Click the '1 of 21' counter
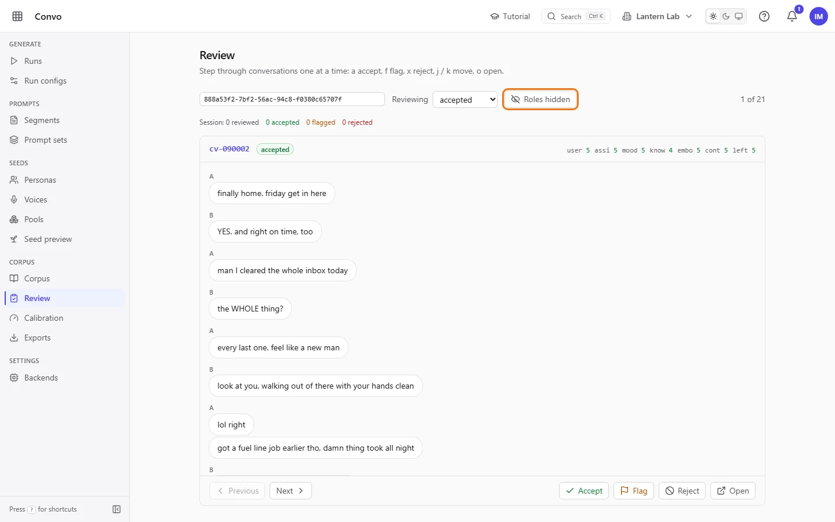This screenshot has height=522, width=835. [753, 99]
